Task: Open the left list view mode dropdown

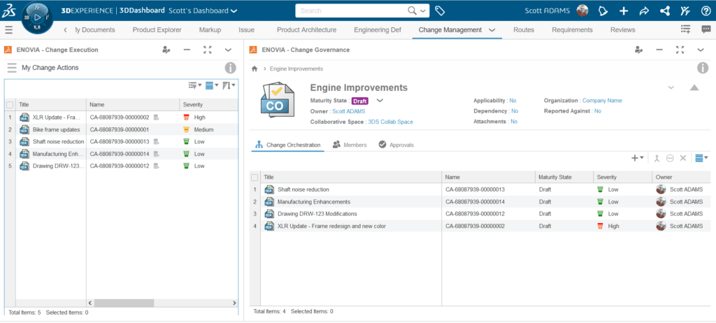Action: [211, 85]
